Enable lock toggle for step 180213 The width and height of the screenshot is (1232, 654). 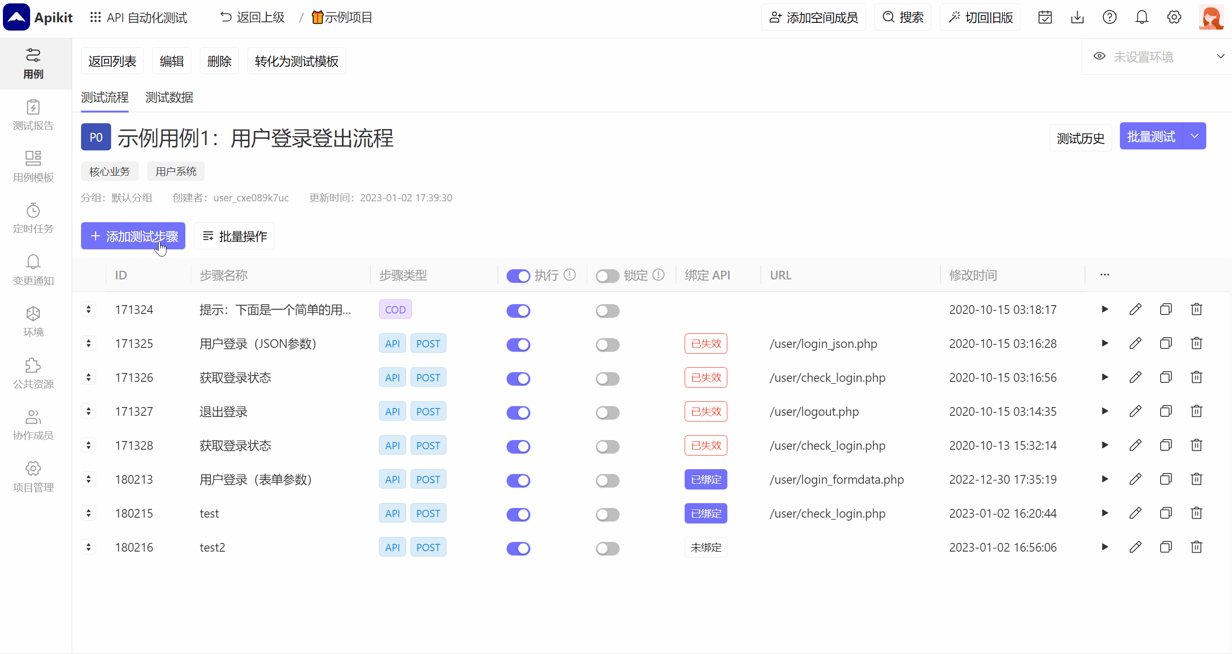(608, 480)
